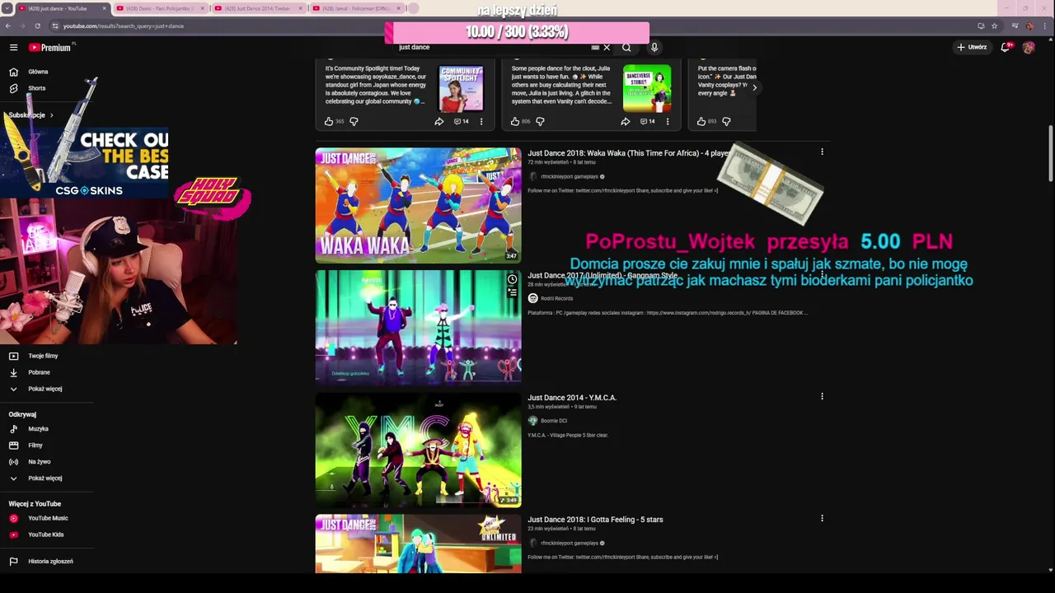Open Just Dance 2014 Y.M.C.A. title link

coord(572,398)
